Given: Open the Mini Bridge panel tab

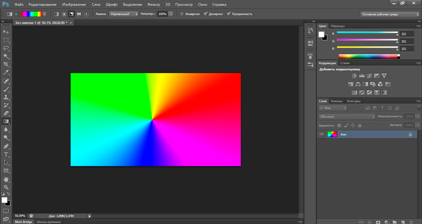Looking at the screenshot, I should coord(23,222).
